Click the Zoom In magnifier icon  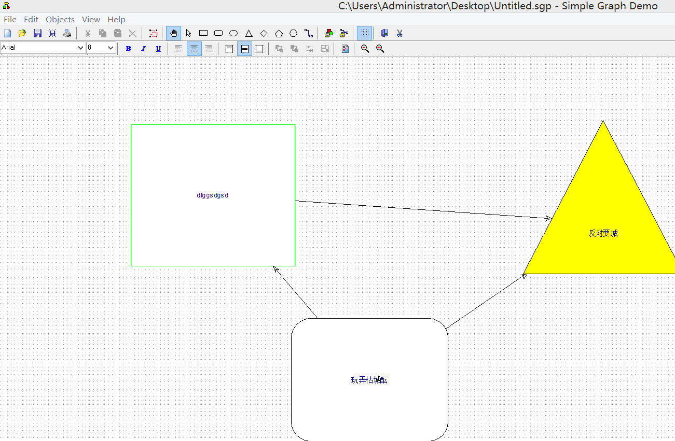[365, 48]
